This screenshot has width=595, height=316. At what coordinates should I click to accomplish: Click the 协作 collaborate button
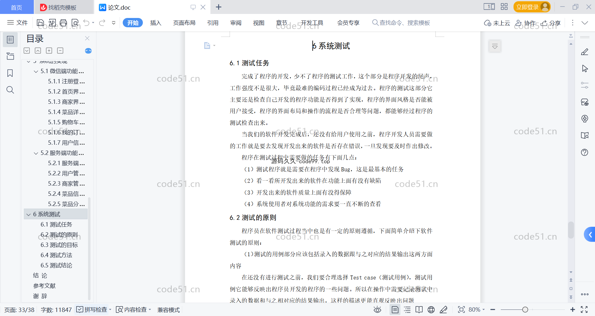[526, 23]
